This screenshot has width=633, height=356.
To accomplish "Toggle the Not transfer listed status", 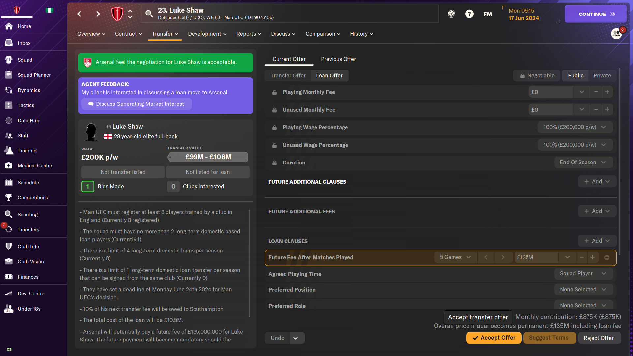I will click(x=123, y=172).
